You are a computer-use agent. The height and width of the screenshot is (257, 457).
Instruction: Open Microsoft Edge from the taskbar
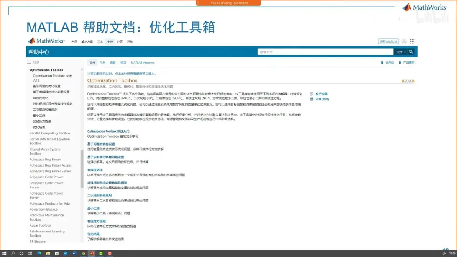click(x=39, y=254)
